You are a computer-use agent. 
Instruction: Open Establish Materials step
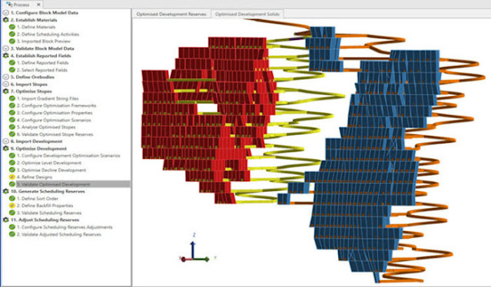[34, 20]
